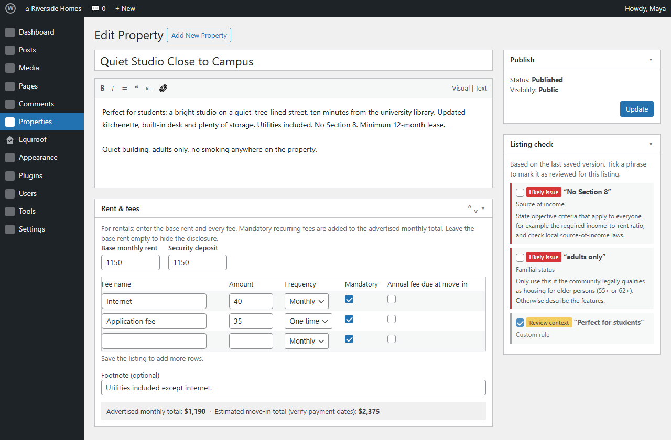Screen dimensions: 671x440
Task: Insert a link using the chain icon
Action: tap(163, 88)
